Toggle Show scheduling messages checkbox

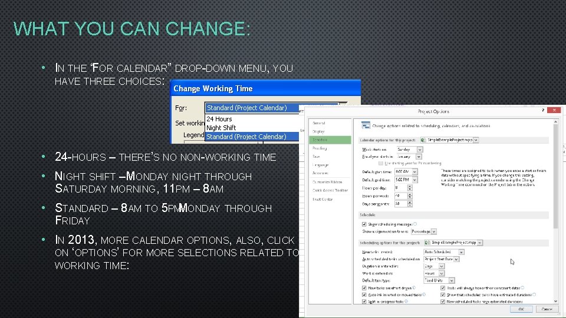click(364, 224)
